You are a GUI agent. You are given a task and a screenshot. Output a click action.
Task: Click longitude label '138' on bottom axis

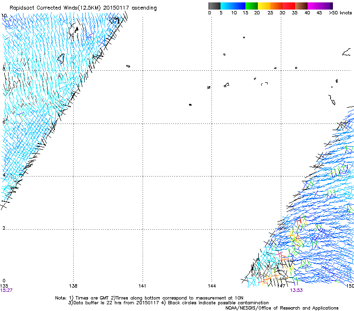[x=73, y=286]
